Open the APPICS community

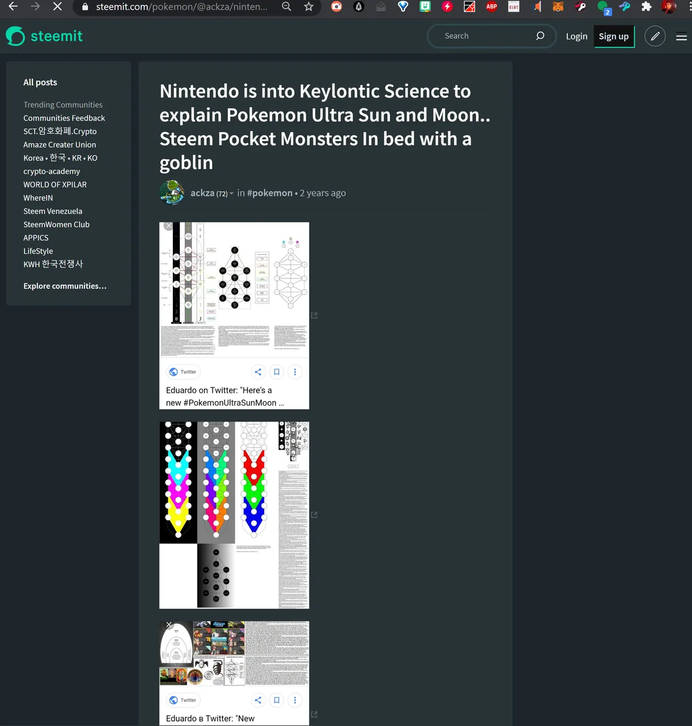click(x=36, y=238)
